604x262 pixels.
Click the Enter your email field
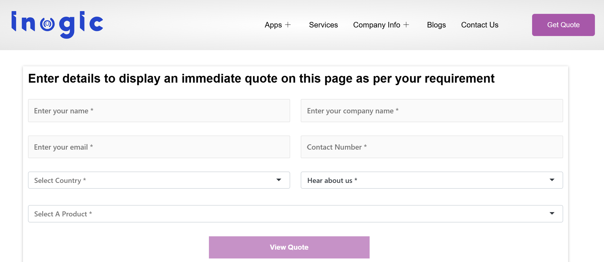(158, 147)
